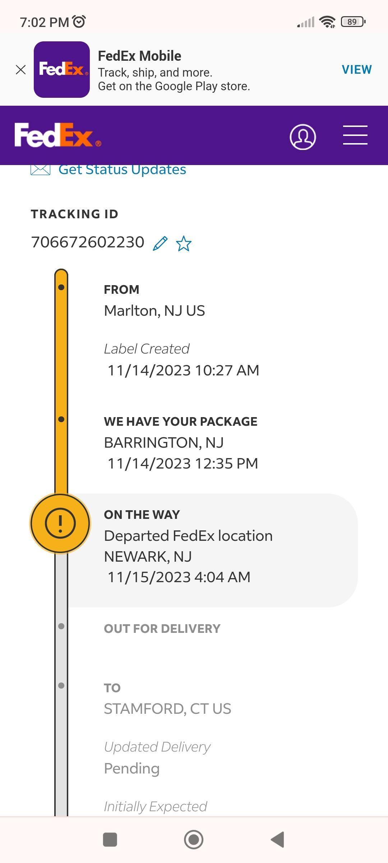
Task: Tap the yellow exclamation status icon
Action: click(x=60, y=523)
